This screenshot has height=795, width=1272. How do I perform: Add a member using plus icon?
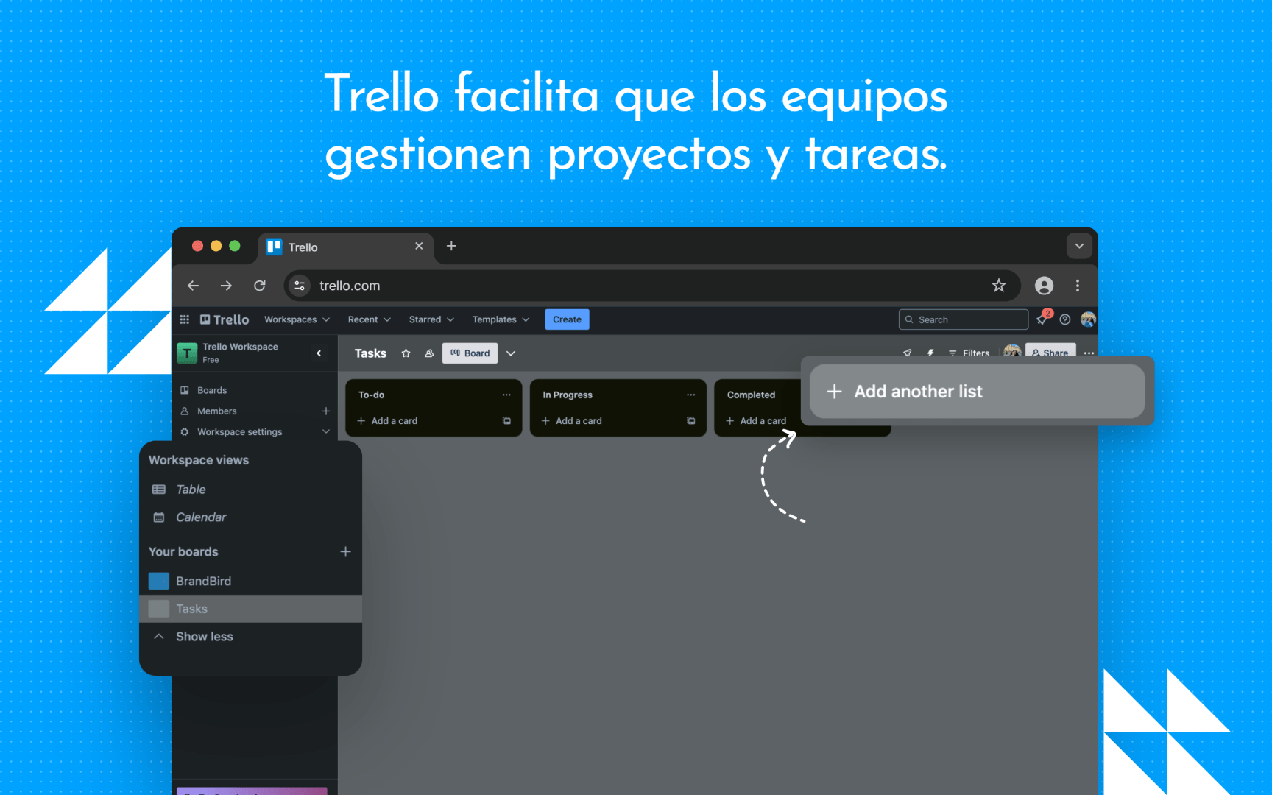click(x=326, y=411)
